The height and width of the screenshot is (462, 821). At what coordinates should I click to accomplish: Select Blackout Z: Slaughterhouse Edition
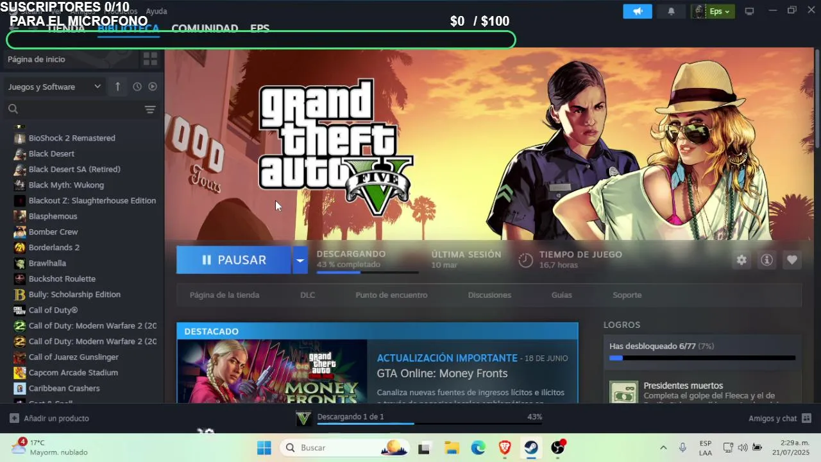92,201
